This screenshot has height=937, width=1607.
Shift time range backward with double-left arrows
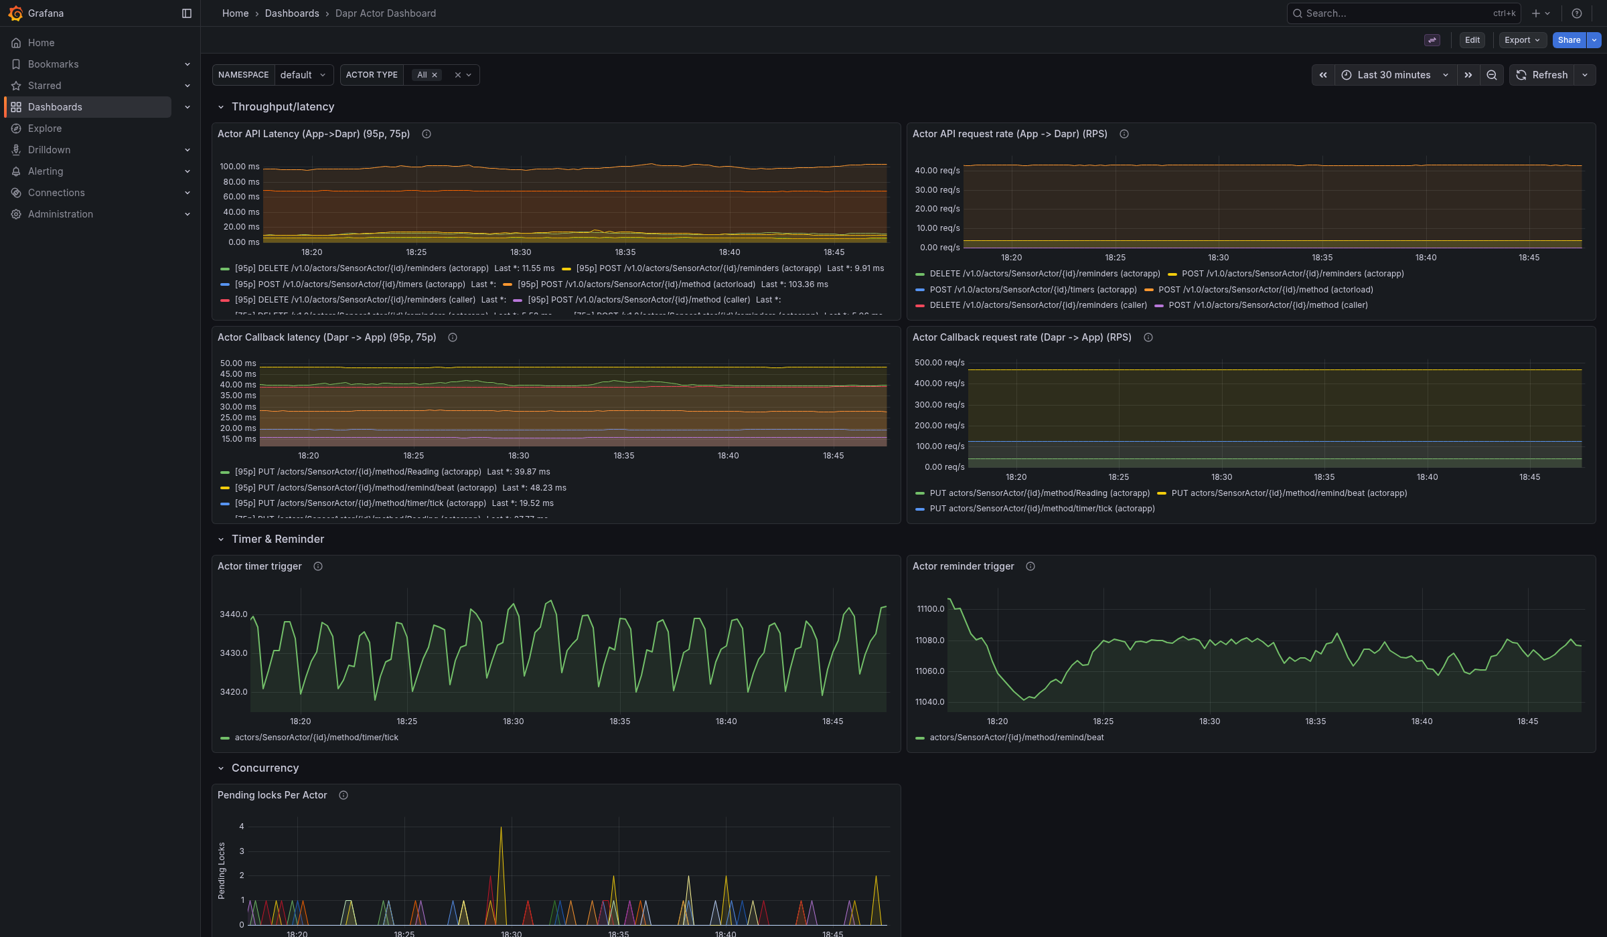click(x=1323, y=75)
